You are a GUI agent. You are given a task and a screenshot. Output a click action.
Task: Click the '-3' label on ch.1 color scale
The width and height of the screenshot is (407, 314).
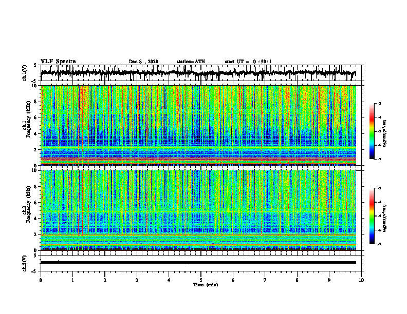pos(379,104)
